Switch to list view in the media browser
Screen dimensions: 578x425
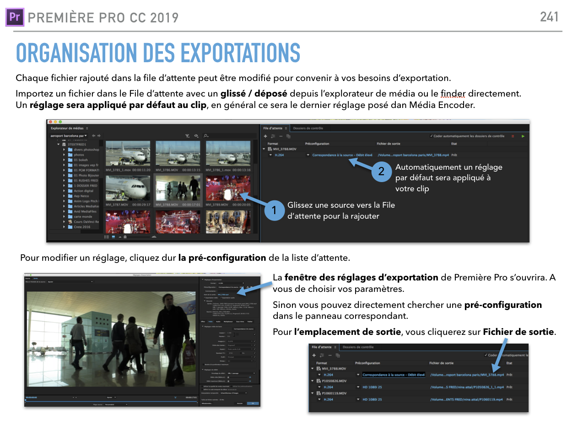click(106, 237)
